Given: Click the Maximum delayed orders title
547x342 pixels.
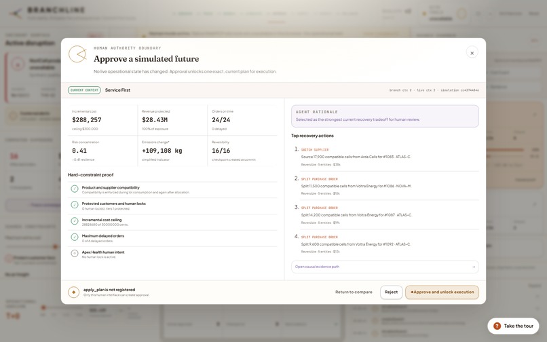Looking at the screenshot, I should 103,236.
